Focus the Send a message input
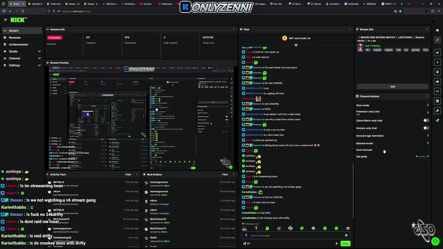This screenshot has height=249, width=443. 296,236
